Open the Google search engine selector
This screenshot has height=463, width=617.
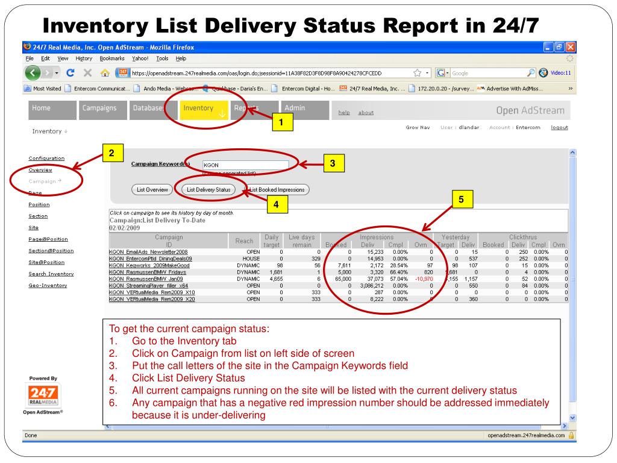click(443, 73)
